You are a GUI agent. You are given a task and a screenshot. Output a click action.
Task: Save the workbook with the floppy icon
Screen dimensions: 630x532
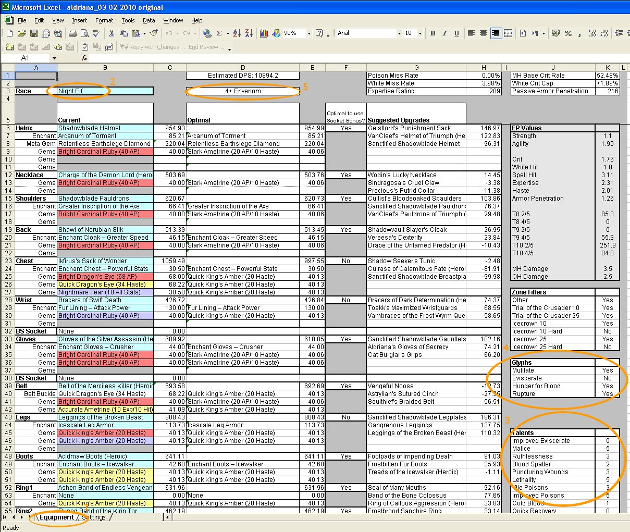click(x=33, y=33)
